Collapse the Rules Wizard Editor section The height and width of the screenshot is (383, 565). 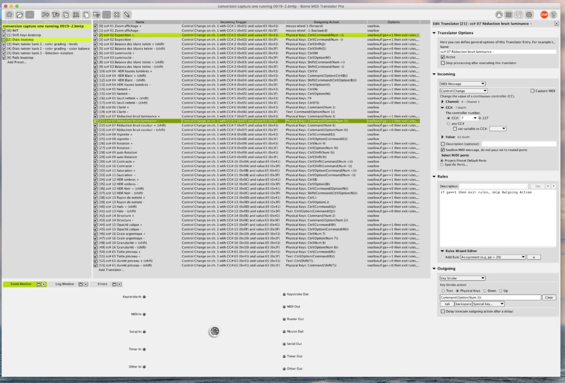click(442, 251)
